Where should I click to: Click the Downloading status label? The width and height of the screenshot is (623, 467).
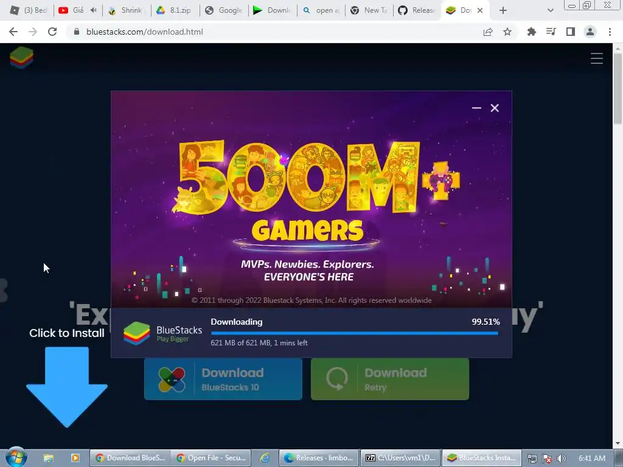coord(237,322)
